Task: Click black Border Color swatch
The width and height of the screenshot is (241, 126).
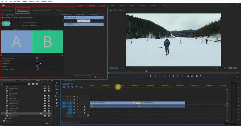Action: [x=37, y=64]
